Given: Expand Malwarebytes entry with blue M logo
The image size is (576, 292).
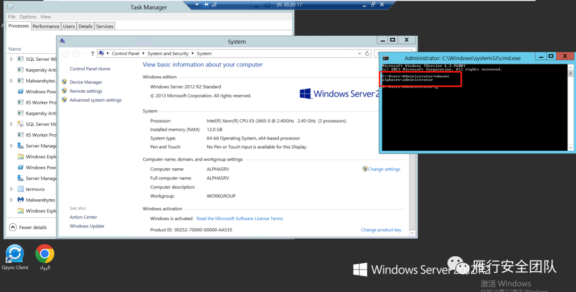Looking at the screenshot, I should pyautogui.click(x=11, y=200).
